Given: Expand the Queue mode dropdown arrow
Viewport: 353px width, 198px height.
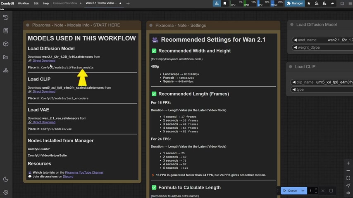Looking at the screenshot, I should 303,191.
